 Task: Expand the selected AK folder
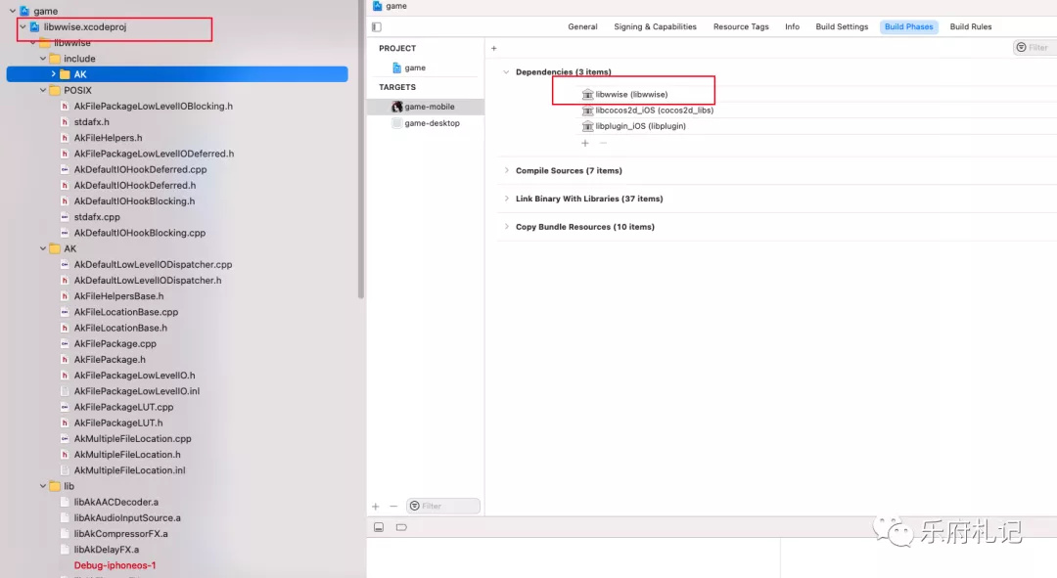click(53, 74)
